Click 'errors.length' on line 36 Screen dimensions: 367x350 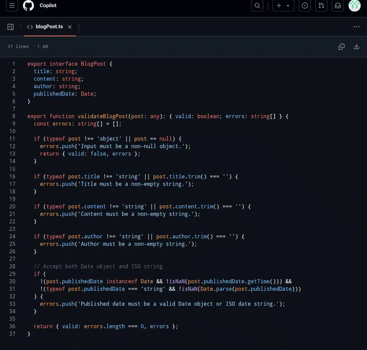(104, 326)
